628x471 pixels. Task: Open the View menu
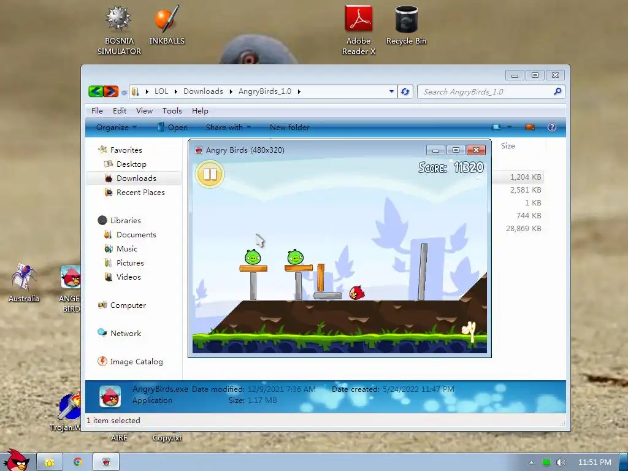coord(144,111)
